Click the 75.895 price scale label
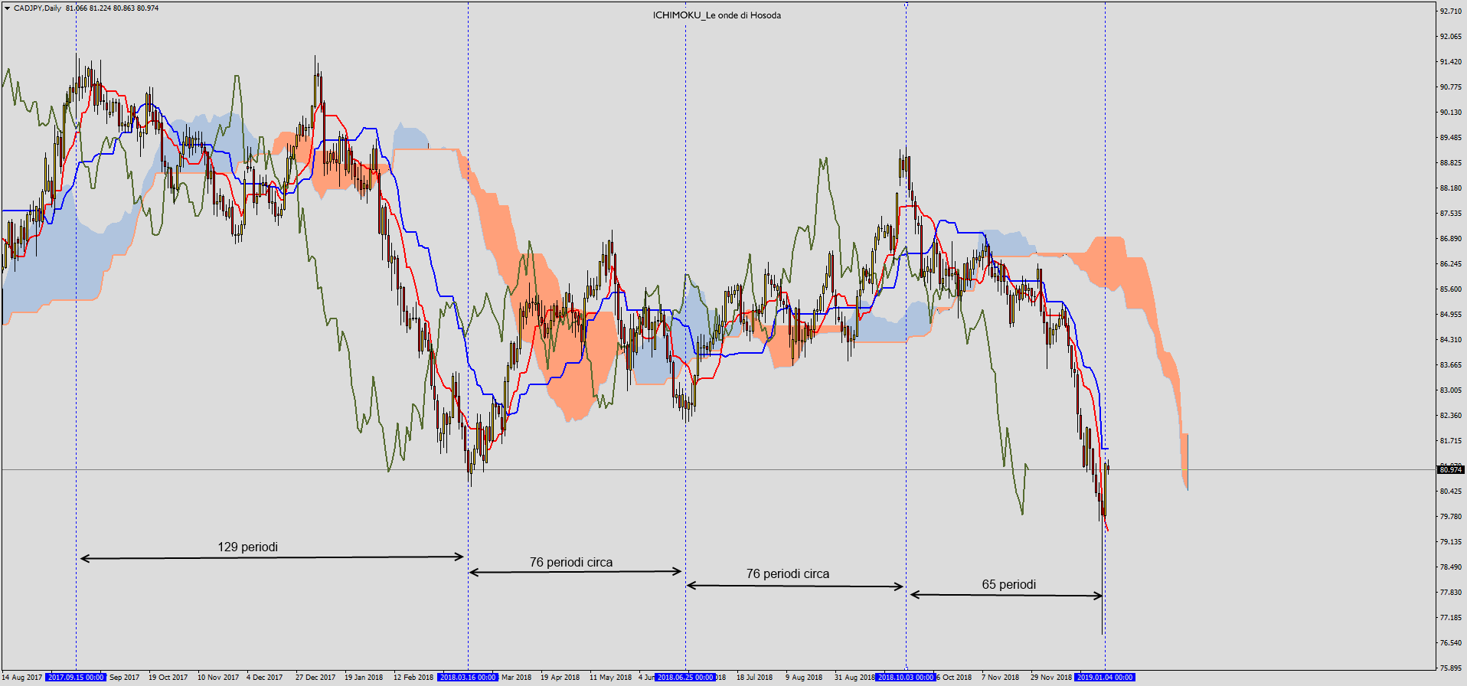The width and height of the screenshot is (1467, 686). click(x=1450, y=668)
